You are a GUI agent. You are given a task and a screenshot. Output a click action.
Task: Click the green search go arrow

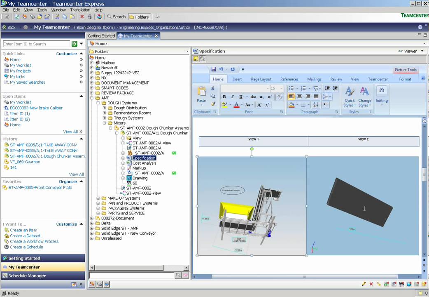click(74, 44)
